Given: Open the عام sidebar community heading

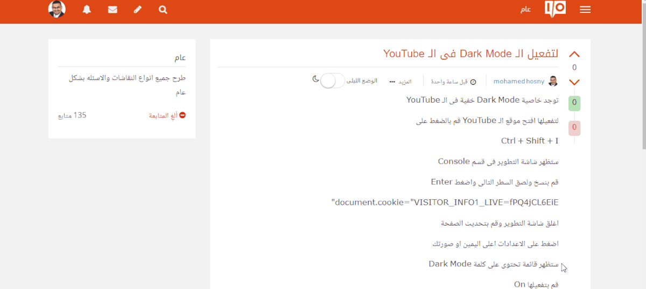Looking at the screenshot, I should pyautogui.click(x=180, y=57).
